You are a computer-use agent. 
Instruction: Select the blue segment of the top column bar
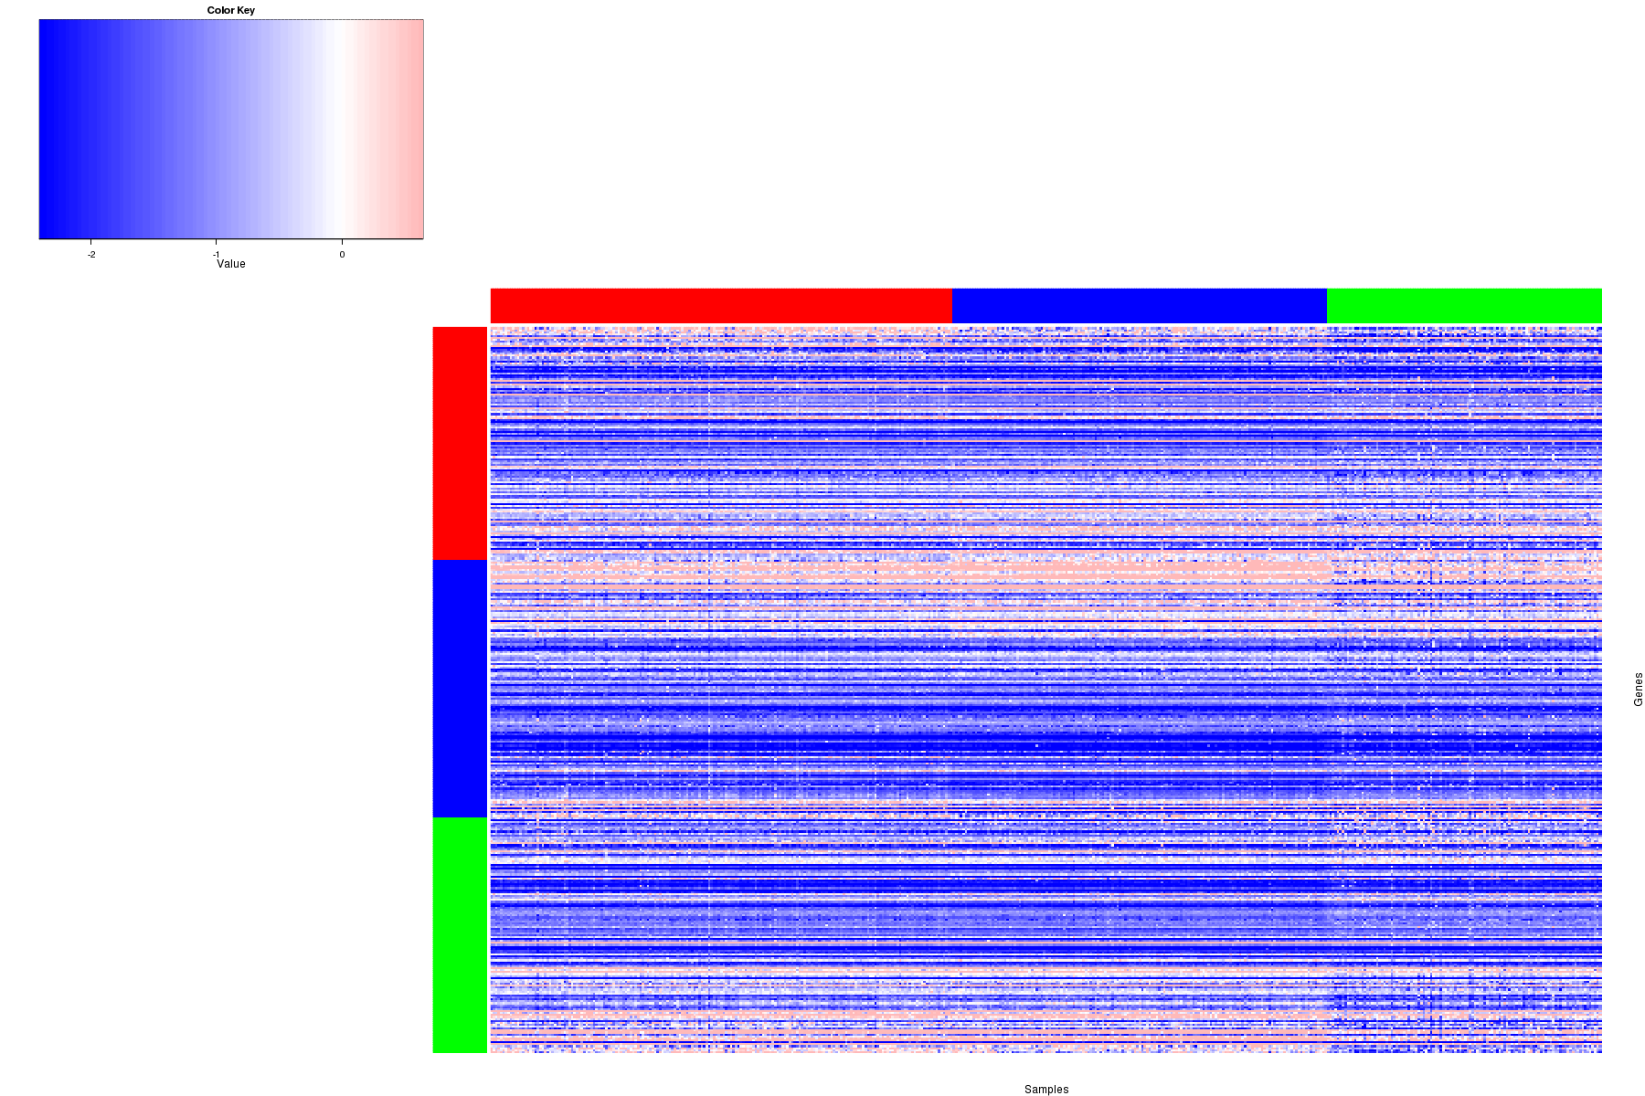click(x=1139, y=306)
